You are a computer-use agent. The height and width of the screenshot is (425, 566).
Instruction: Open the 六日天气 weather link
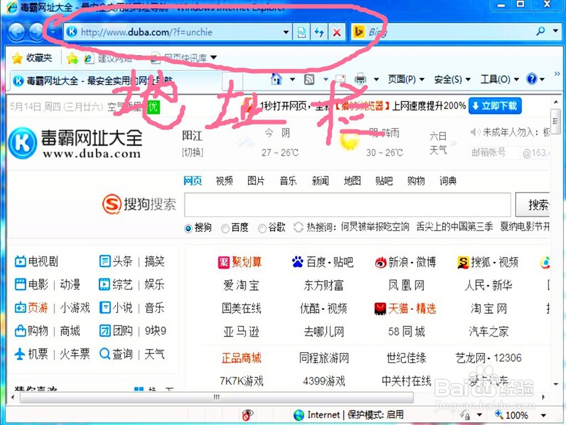(x=438, y=143)
